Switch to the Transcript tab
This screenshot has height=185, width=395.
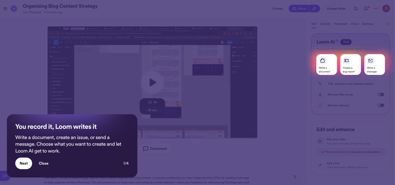(x=340, y=24)
